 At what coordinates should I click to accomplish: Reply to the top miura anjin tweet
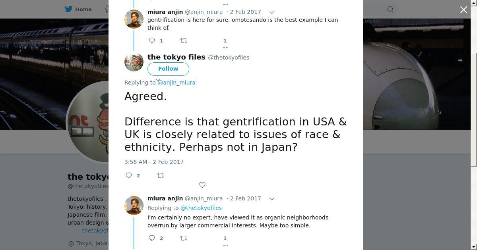(152, 40)
